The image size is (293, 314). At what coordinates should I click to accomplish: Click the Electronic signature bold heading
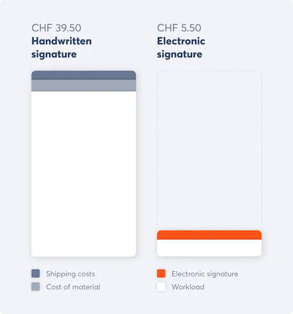181,48
